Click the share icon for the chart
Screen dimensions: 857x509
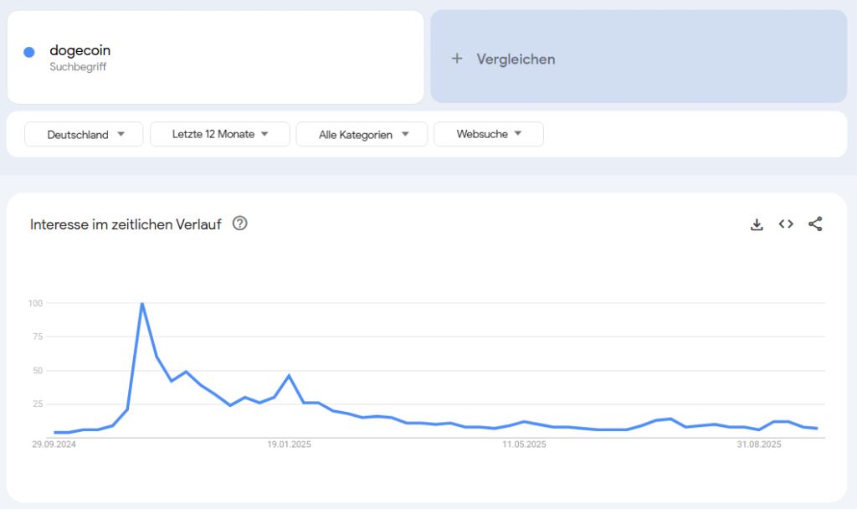click(815, 224)
